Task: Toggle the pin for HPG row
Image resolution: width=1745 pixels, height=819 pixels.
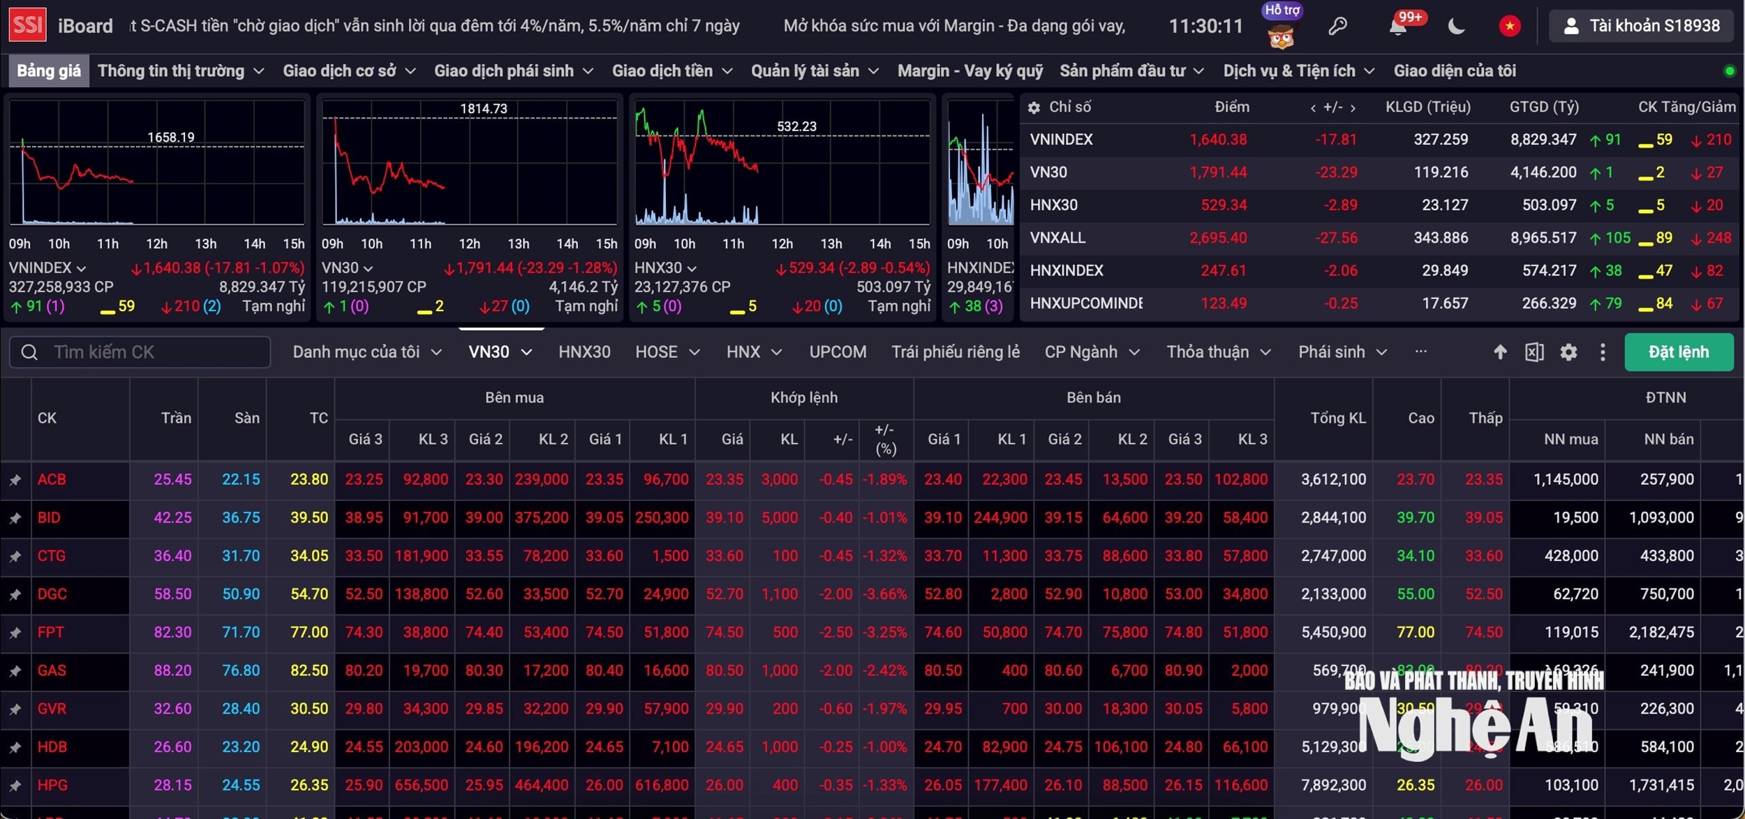Action: pos(15,786)
